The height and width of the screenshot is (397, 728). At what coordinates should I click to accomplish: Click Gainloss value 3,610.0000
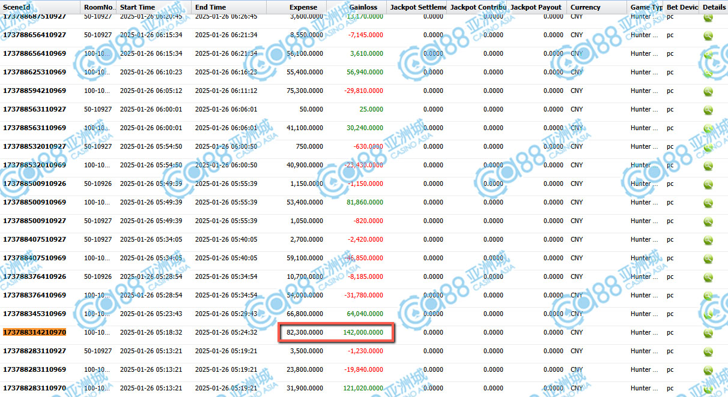366,53
